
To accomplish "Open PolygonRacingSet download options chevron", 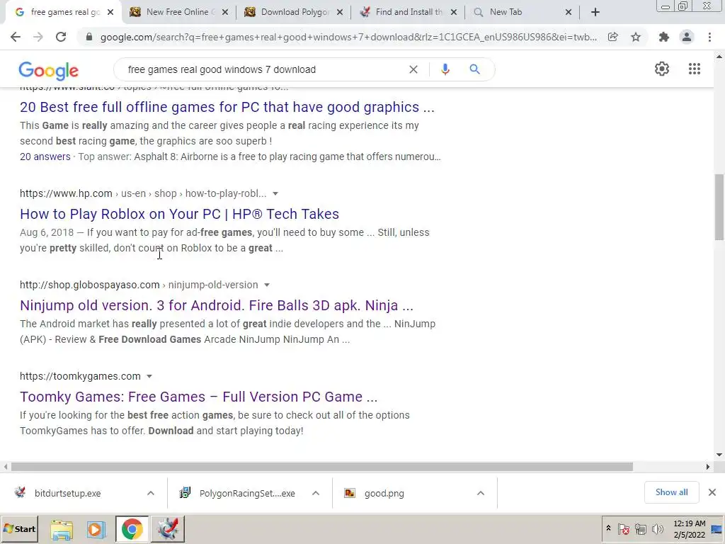I will [316, 493].
